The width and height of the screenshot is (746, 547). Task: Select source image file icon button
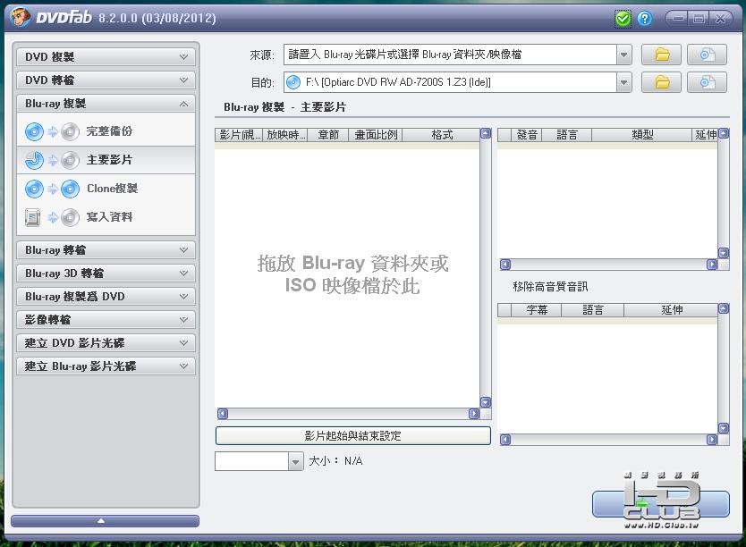pyautogui.click(x=707, y=55)
